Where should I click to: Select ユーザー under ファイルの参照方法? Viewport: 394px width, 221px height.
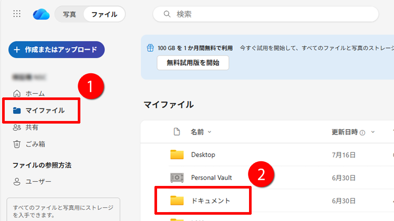click(38, 182)
